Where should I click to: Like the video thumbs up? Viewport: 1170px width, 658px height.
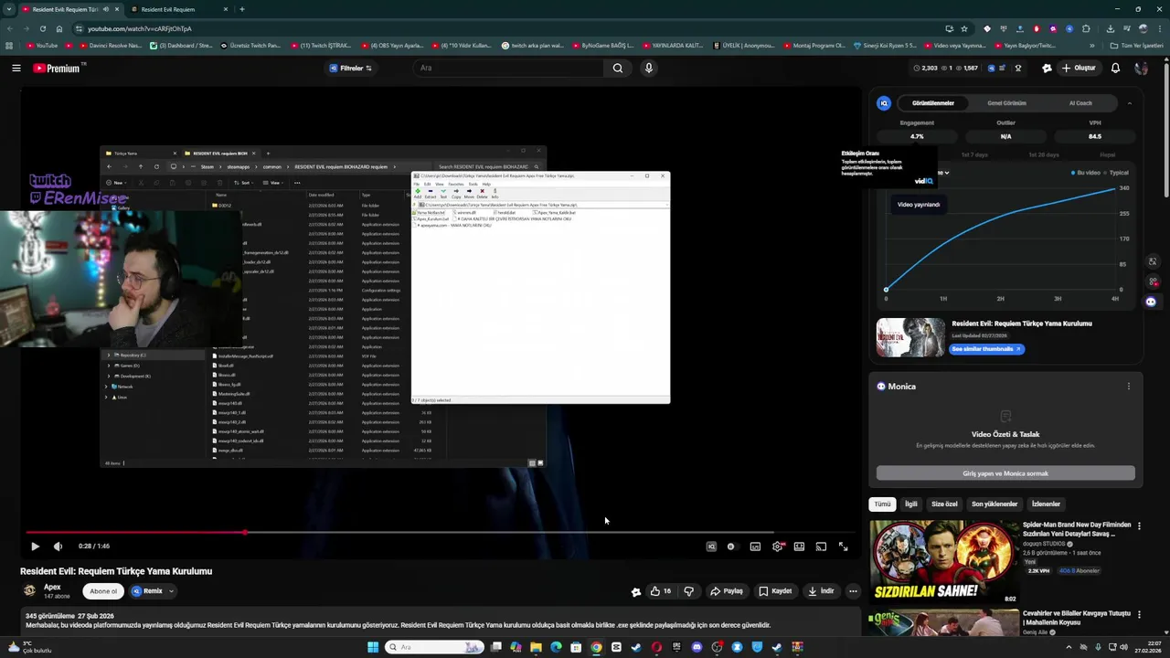click(660, 591)
